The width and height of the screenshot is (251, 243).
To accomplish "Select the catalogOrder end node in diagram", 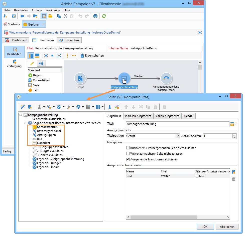I will point(166,78).
